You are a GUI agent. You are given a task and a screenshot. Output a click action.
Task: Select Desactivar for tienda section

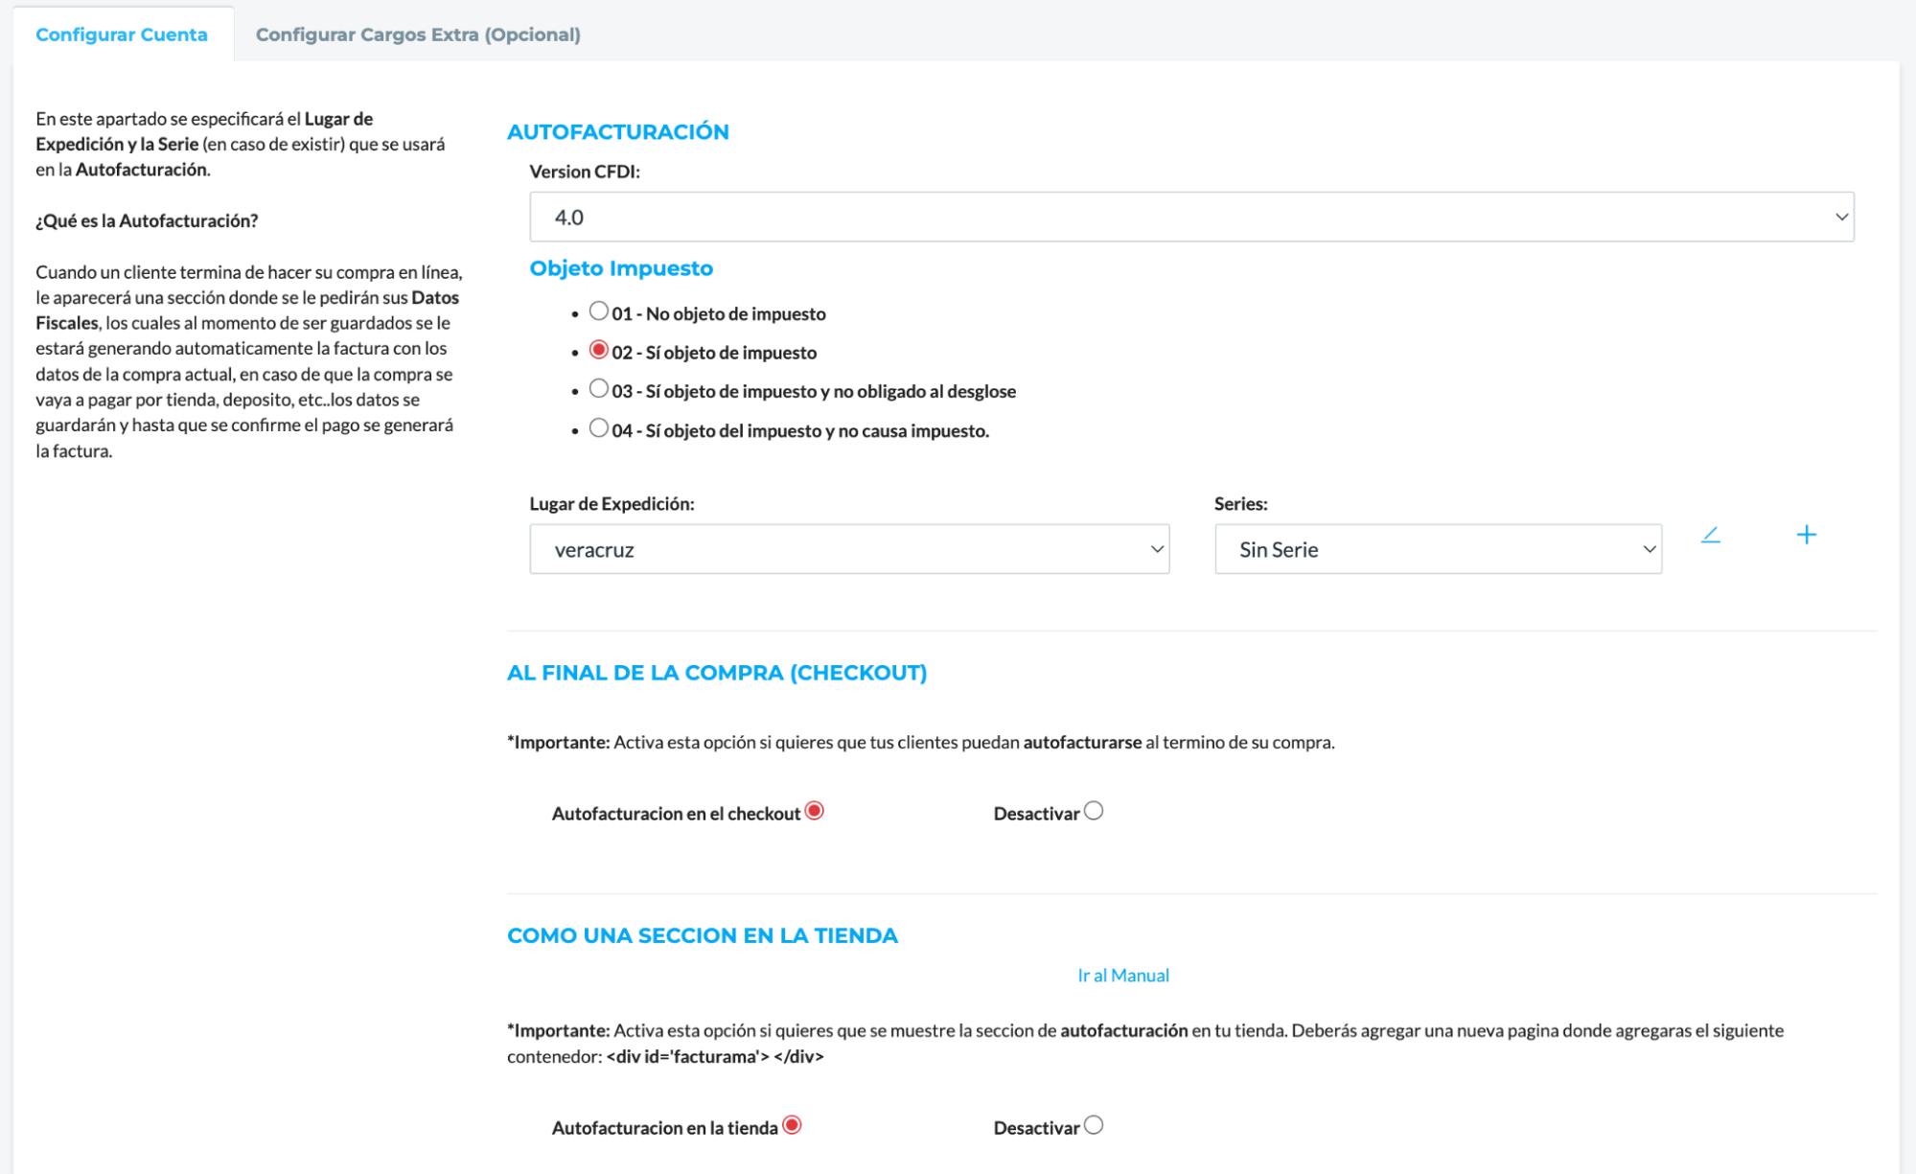[1093, 1125]
